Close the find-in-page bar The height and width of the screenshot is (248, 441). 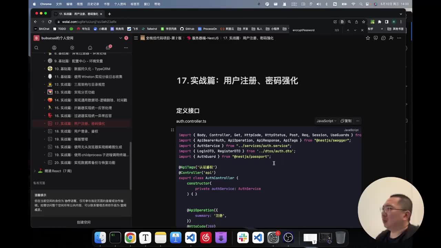point(362,30)
